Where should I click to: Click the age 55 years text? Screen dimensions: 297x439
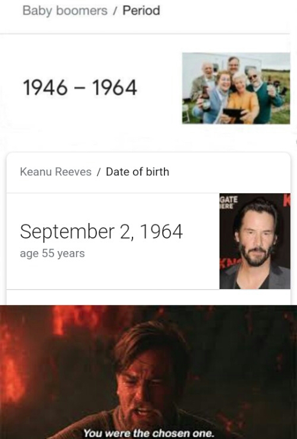tap(52, 253)
